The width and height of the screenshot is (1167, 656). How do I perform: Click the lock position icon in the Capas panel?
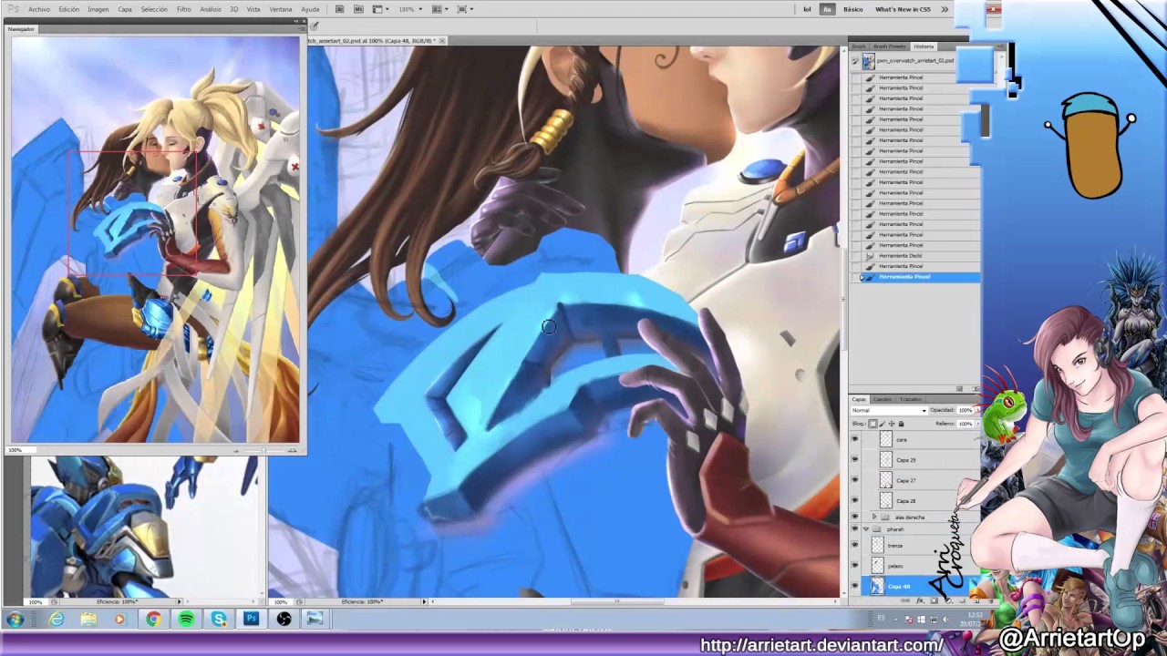892,424
